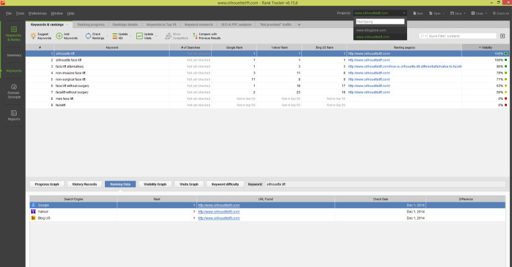Show the Keyword difficulty panel
The height and width of the screenshot is (267, 512).
tap(225, 184)
